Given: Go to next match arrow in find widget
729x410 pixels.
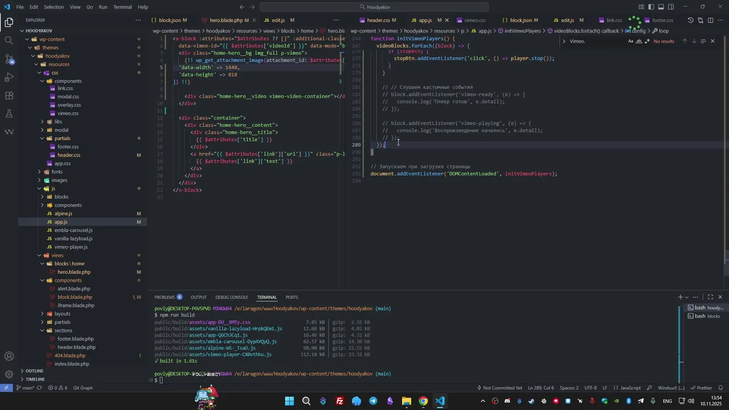Looking at the screenshot, I should point(694,41).
